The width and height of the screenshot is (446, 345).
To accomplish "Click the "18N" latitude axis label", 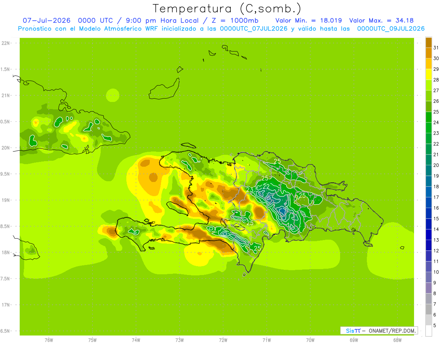I will coord(6,252).
